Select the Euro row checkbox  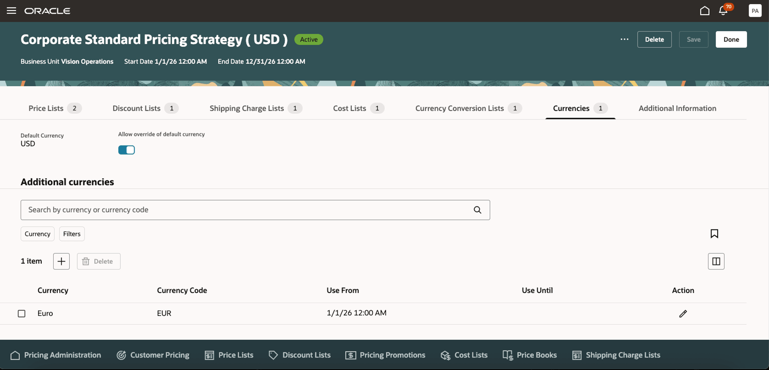coord(22,314)
